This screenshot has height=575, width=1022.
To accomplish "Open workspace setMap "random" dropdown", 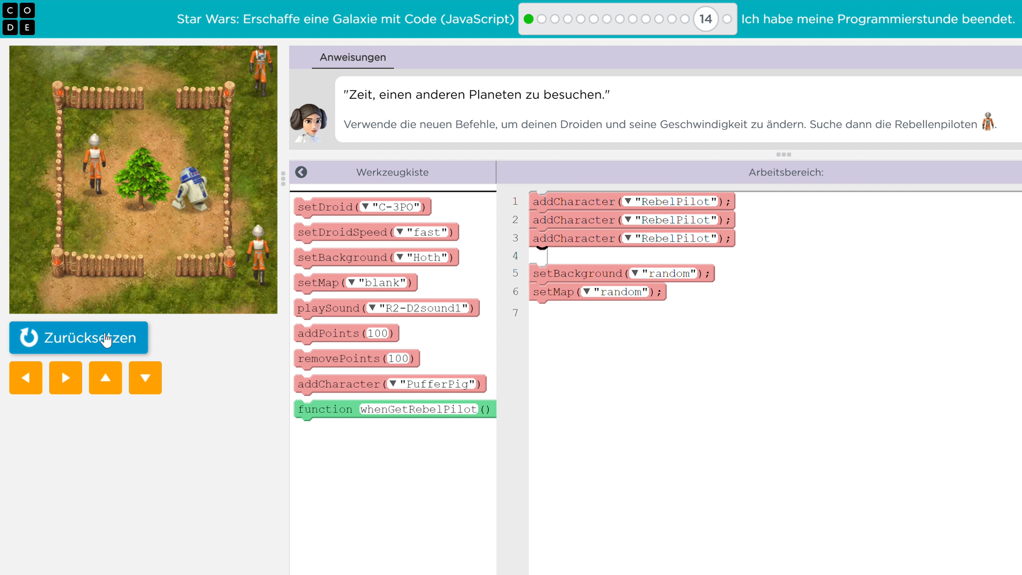I will [615, 292].
